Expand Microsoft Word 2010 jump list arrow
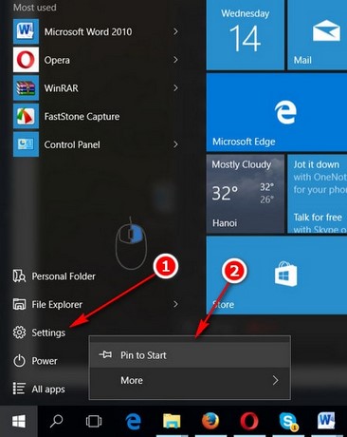The height and width of the screenshot is (437, 347). pyautogui.click(x=175, y=31)
